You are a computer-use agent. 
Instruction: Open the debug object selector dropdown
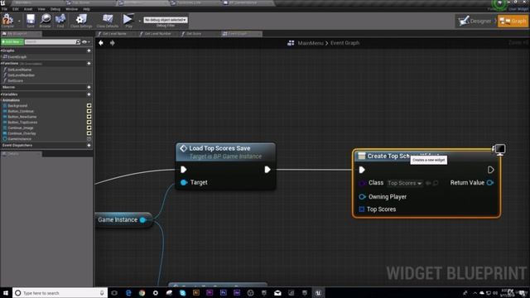tap(166, 20)
